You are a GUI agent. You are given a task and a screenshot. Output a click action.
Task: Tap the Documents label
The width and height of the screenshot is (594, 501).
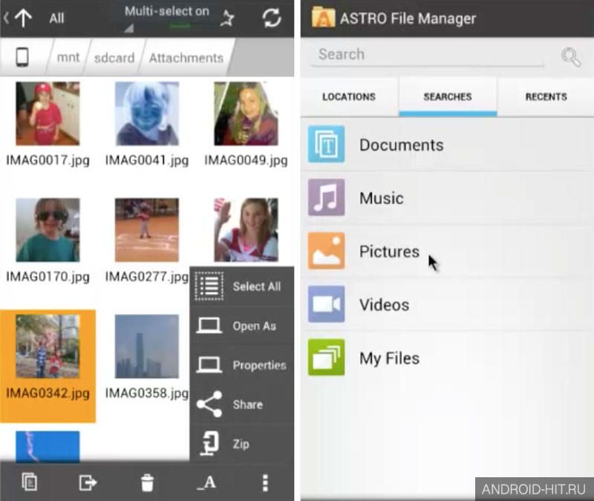pos(401,145)
